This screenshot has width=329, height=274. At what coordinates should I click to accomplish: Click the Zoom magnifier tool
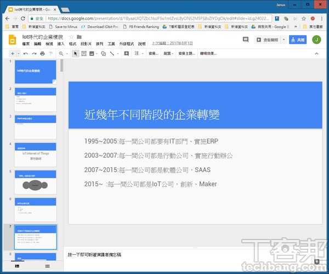point(61,54)
